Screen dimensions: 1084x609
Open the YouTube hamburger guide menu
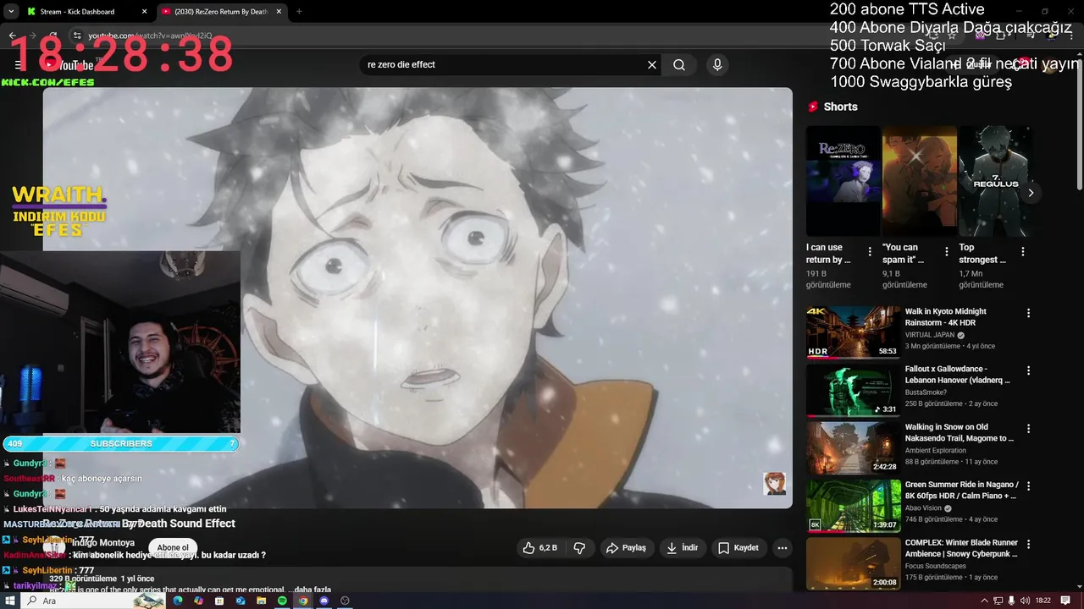18,65
